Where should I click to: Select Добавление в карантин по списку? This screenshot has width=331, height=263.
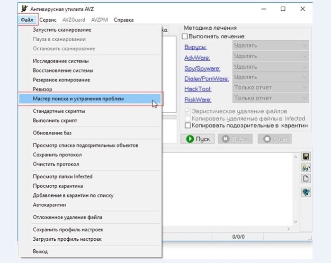tap(90, 195)
